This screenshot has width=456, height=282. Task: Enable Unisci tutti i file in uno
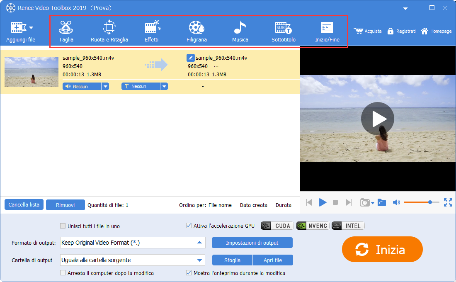[63, 226]
